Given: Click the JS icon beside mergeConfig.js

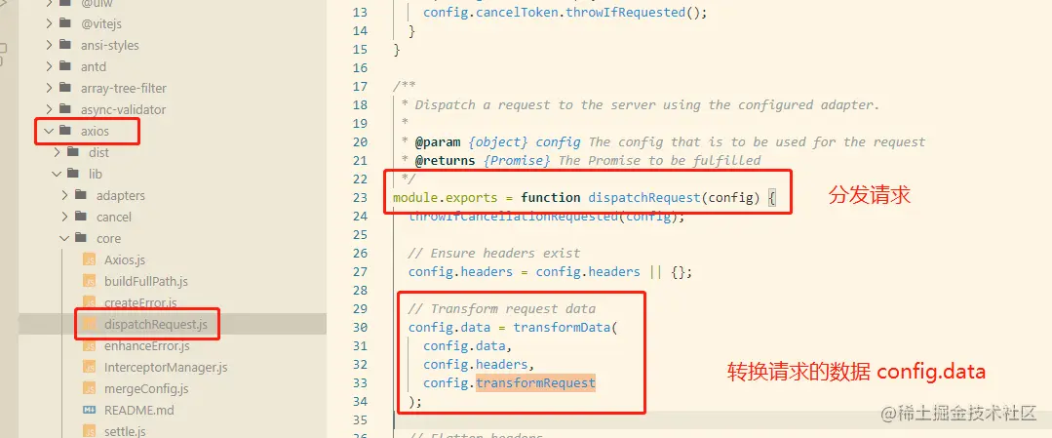Looking at the screenshot, I should [x=89, y=389].
